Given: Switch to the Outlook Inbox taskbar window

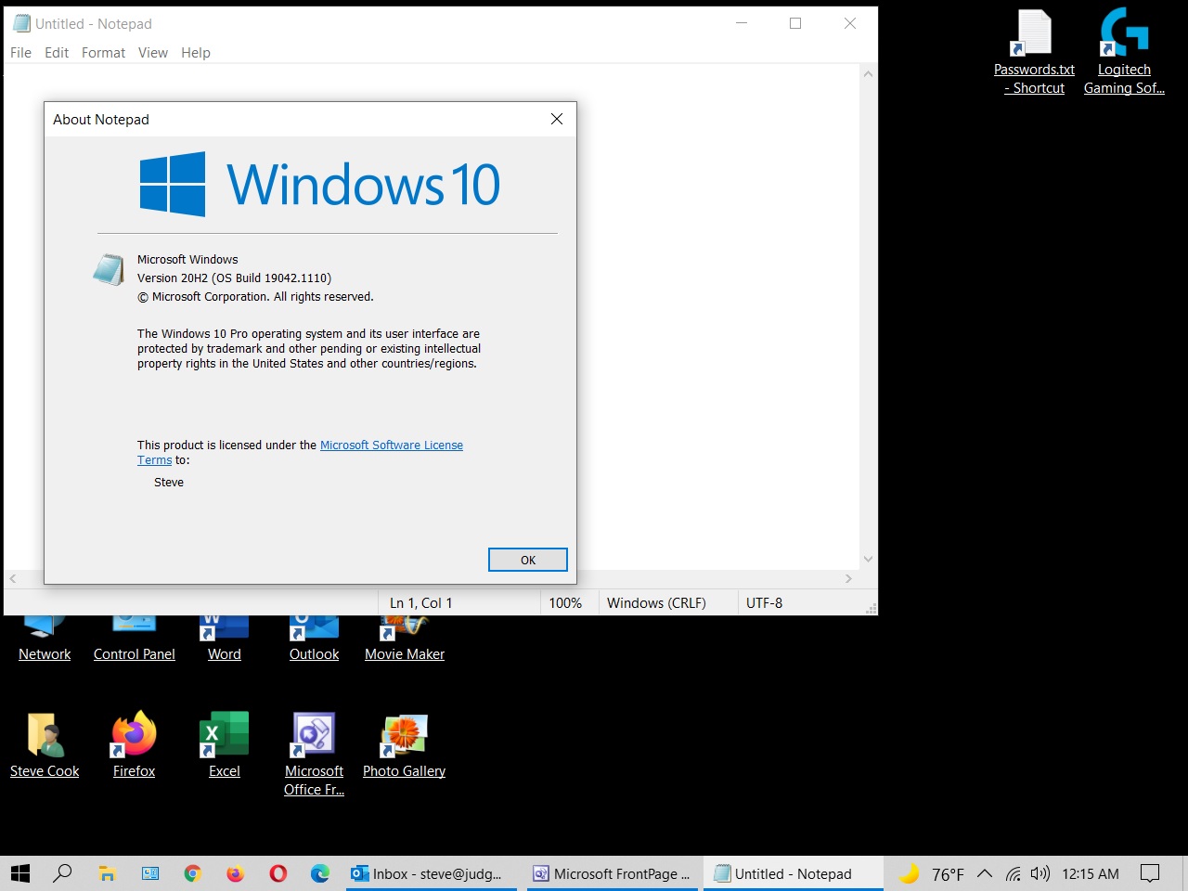Looking at the screenshot, I should click(x=429, y=873).
